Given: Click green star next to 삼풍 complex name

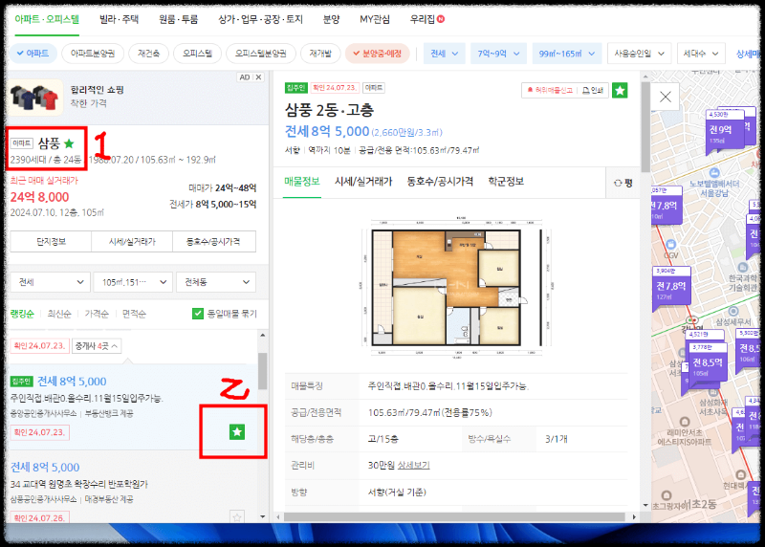Looking at the screenshot, I should pyautogui.click(x=69, y=143).
